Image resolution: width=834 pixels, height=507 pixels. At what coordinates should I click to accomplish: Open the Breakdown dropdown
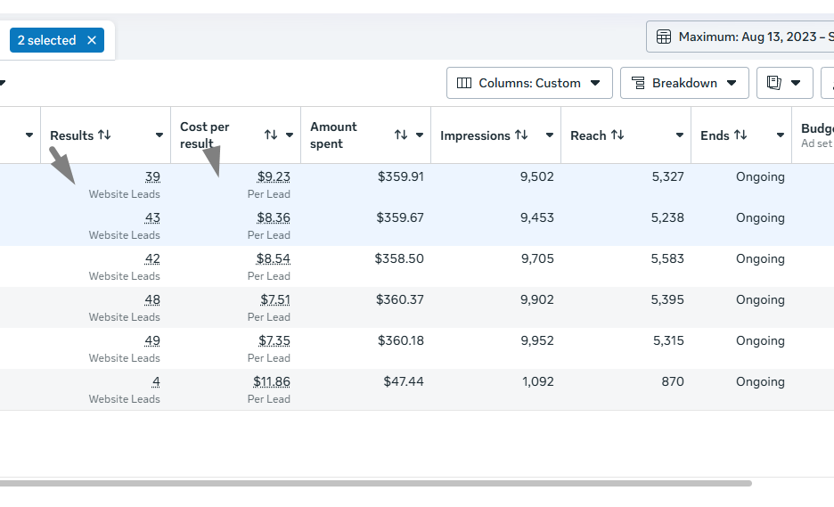click(684, 83)
